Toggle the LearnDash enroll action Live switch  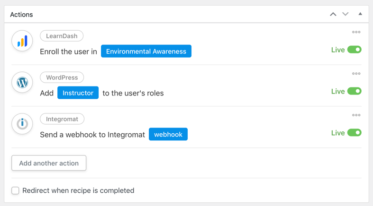(x=354, y=50)
